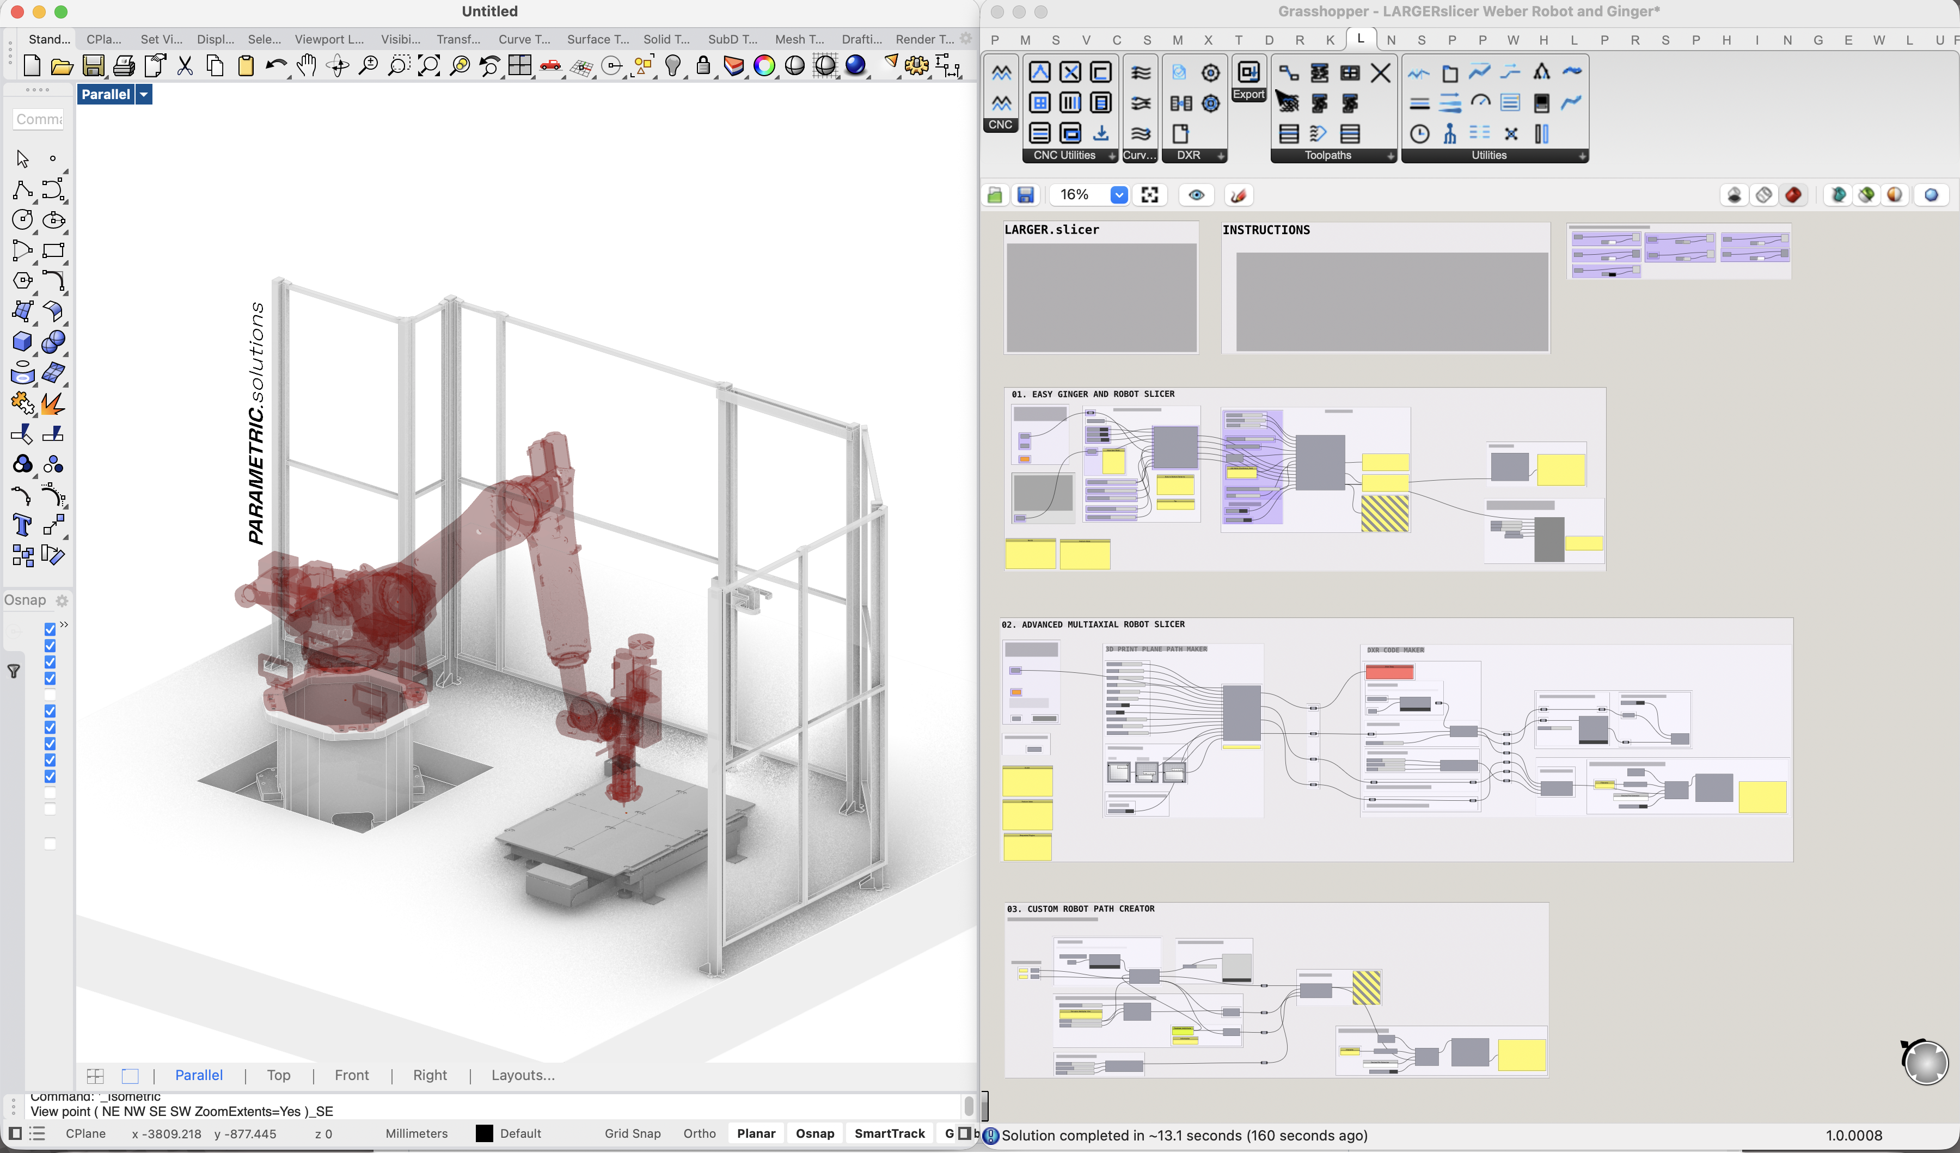Select the blue Box solid tool

coord(22,342)
